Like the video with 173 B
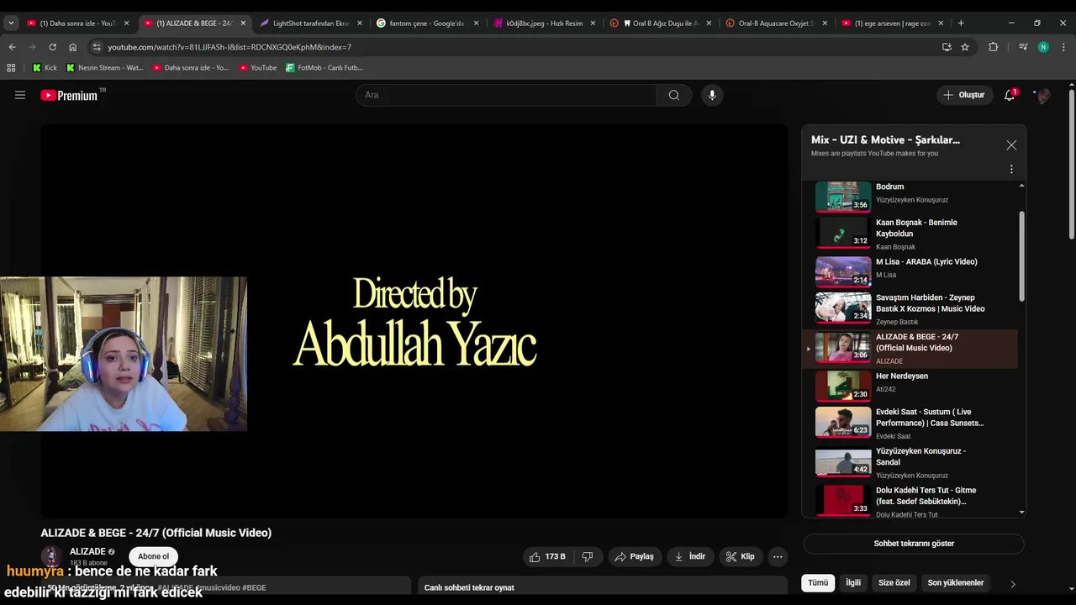Image resolution: width=1076 pixels, height=605 pixels. (546, 556)
